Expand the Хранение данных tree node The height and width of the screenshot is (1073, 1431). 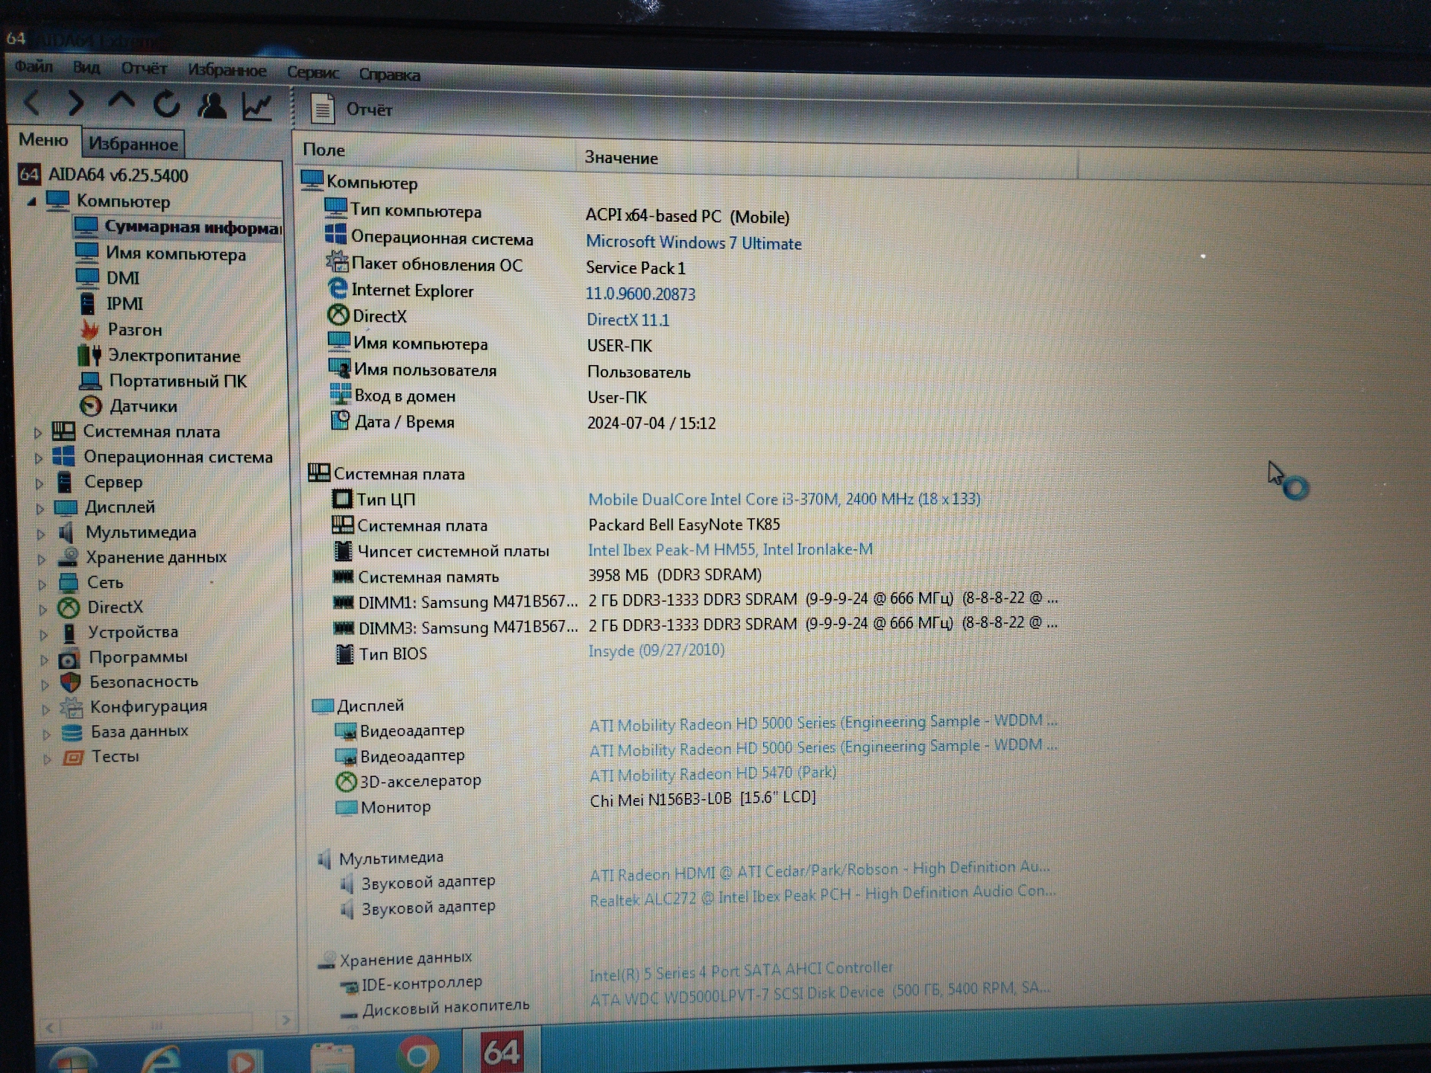pos(41,560)
